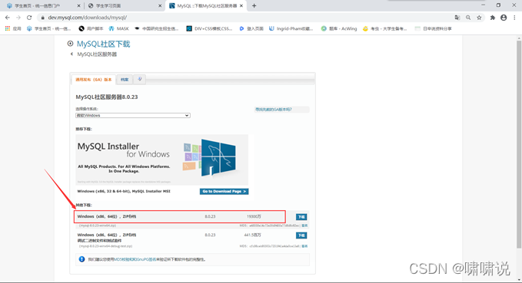Switch to the 档案 archives tab

click(x=125, y=80)
